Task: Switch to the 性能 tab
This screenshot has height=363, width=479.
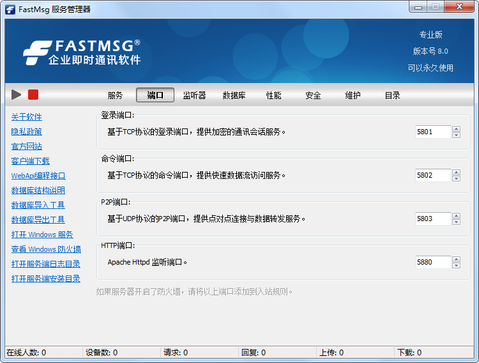Action: pos(273,95)
